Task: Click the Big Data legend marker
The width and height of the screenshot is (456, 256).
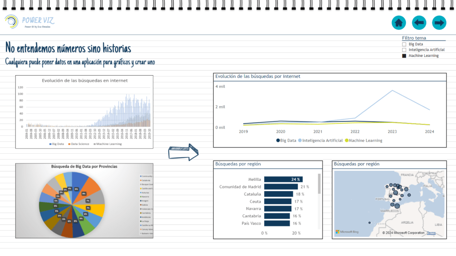Action: click(278, 140)
